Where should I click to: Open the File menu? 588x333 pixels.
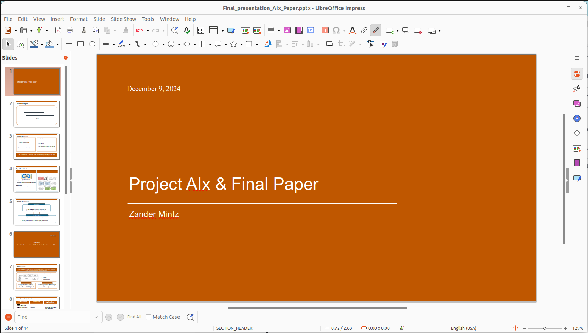coord(8,19)
